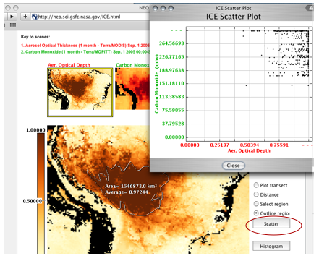Click the browser forward arrow button
319x261 pixels.
pos(12,17)
